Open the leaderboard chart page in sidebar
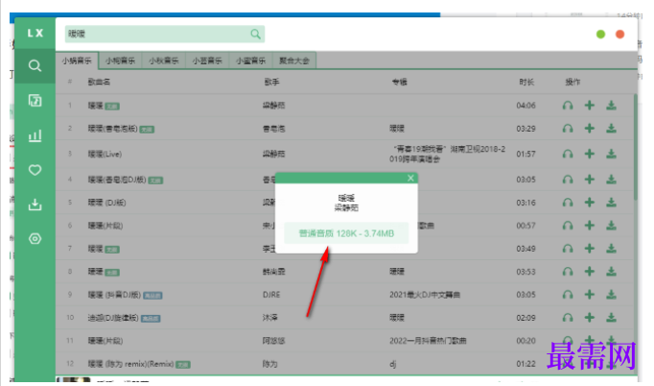654x386 pixels. (x=35, y=135)
